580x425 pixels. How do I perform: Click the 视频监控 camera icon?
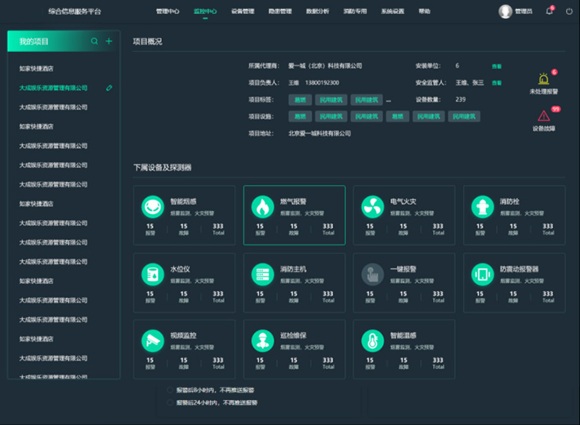pyautogui.click(x=152, y=341)
